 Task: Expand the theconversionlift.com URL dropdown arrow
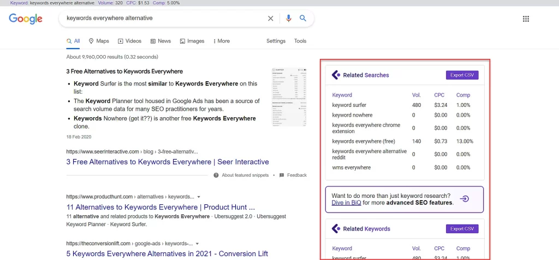197,244
